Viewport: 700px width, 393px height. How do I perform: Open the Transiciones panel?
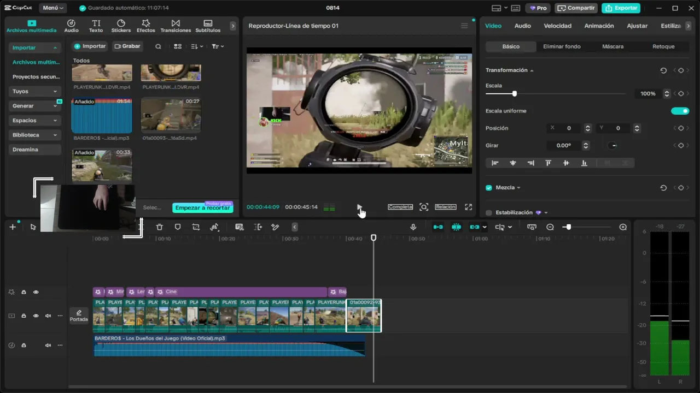point(176,26)
